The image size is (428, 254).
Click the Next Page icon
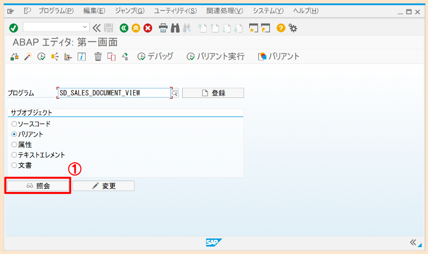pos(226,28)
